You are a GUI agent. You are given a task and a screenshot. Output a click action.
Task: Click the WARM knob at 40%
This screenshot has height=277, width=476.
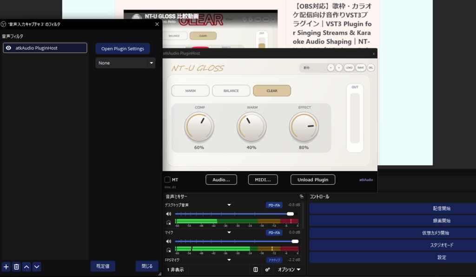click(251, 127)
